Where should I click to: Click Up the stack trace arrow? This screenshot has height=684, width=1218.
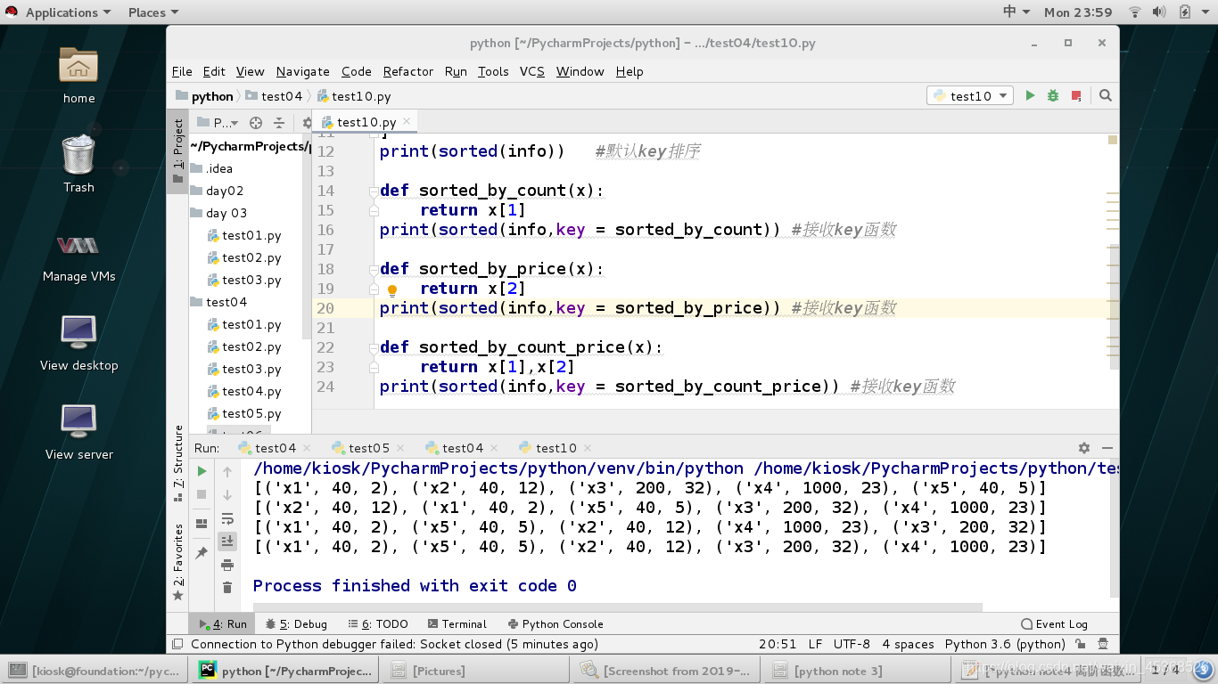[227, 472]
